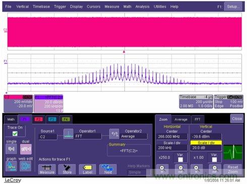Select the red F2 trace tab
247x184 pixels.
(38, 119)
